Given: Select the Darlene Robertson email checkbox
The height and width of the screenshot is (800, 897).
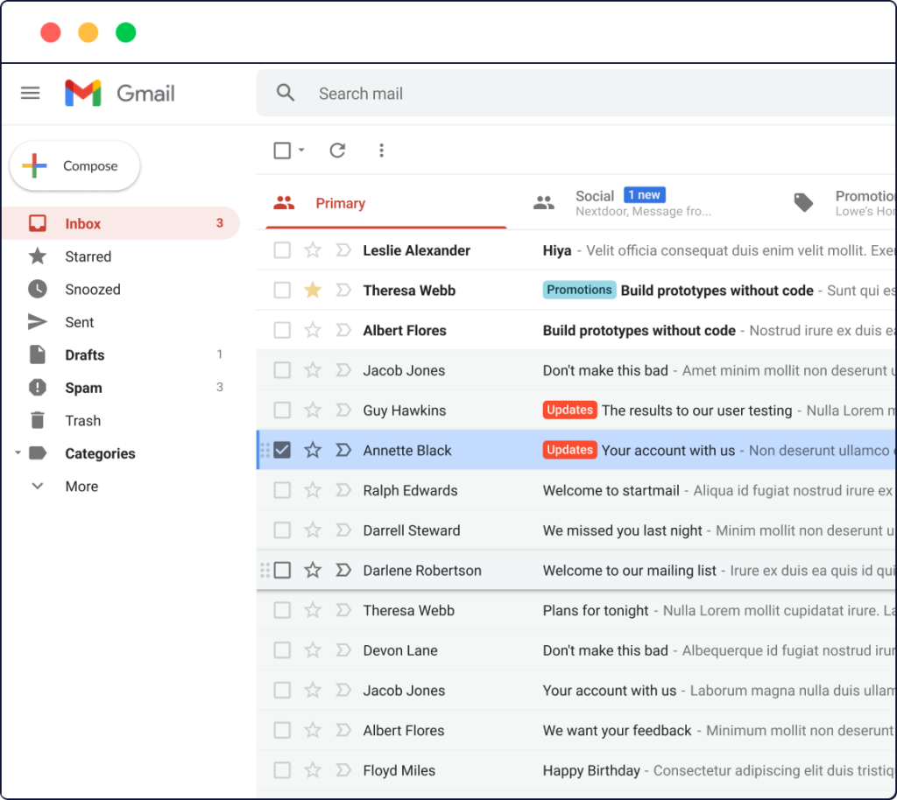Looking at the screenshot, I should coord(282,571).
